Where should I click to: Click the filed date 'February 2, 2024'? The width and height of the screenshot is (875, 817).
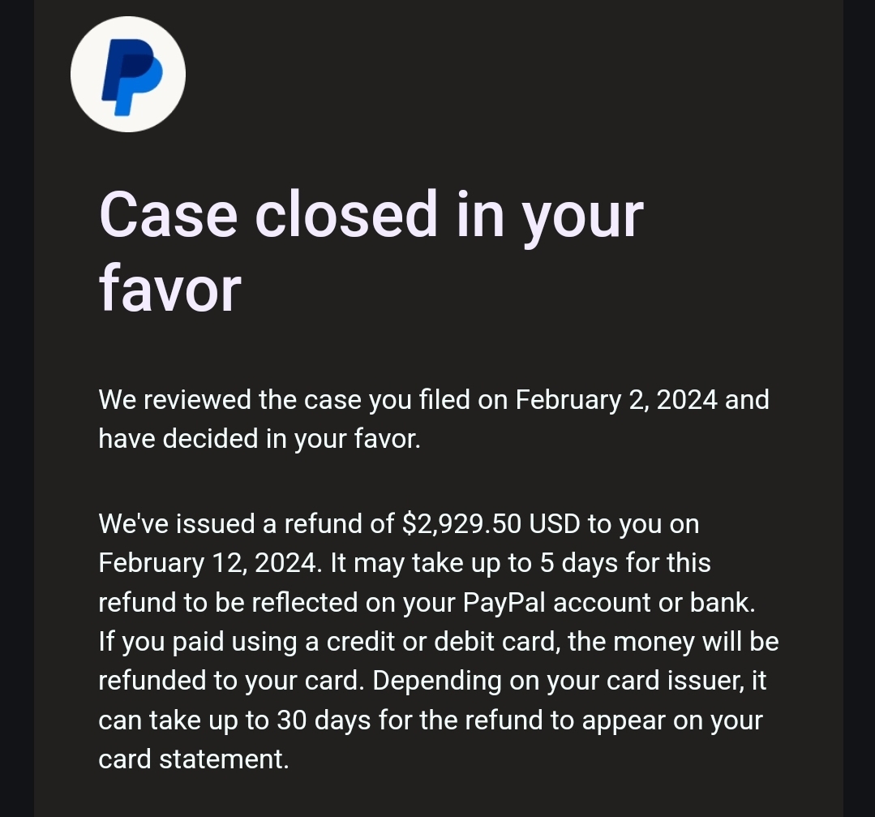click(x=616, y=400)
